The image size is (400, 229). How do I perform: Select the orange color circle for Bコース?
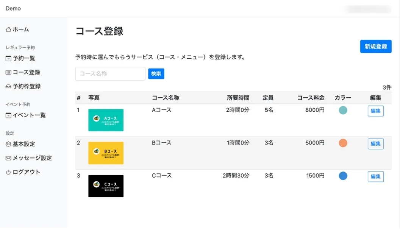pyautogui.click(x=343, y=143)
